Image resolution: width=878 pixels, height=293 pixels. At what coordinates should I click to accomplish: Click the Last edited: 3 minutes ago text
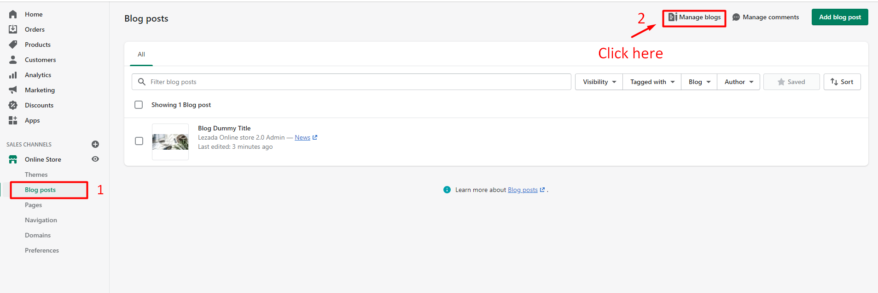pyautogui.click(x=235, y=146)
